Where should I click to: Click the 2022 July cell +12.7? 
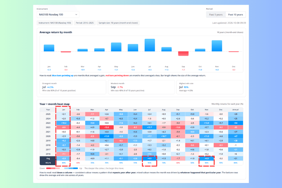coord(149,128)
